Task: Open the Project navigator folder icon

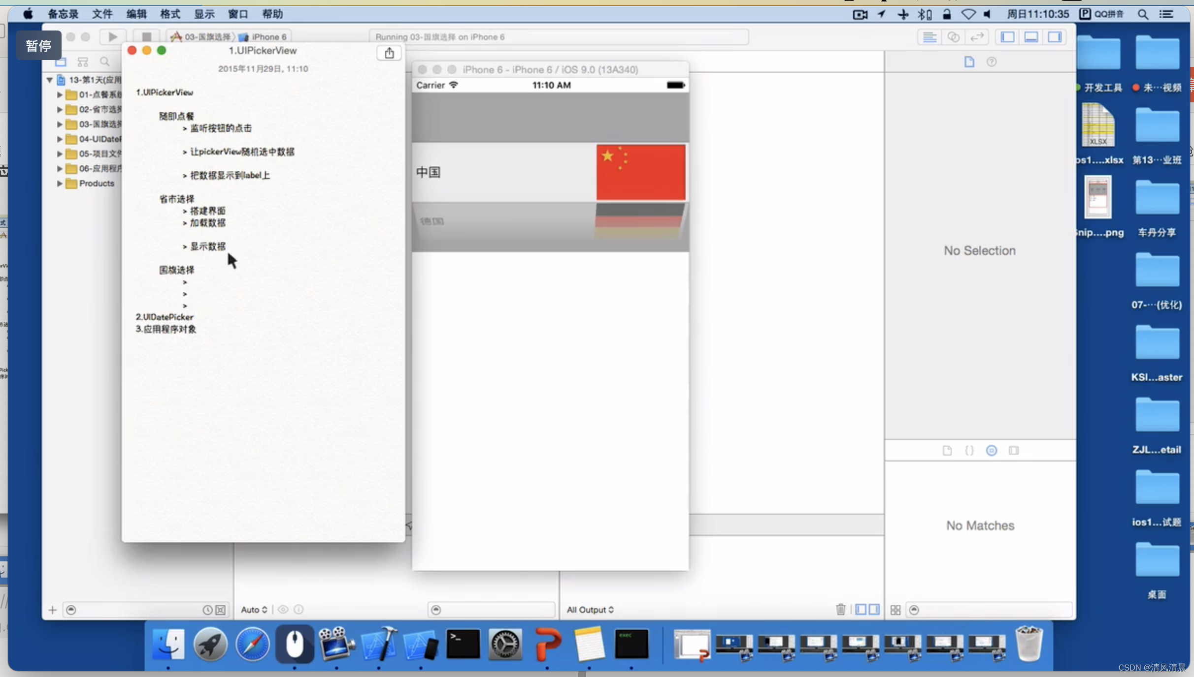Action: click(61, 62)
